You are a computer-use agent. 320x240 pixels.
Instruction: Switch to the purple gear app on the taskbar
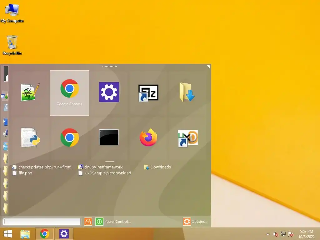(x=64, y=234)
